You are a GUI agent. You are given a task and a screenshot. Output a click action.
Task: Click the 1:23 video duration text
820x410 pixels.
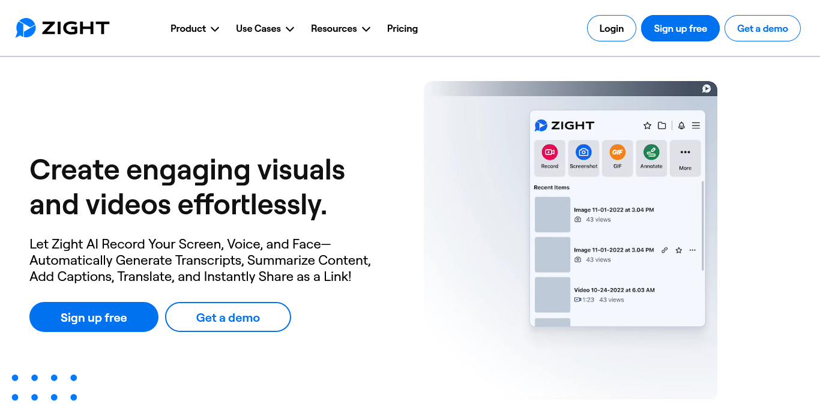(x=588, y=300)
